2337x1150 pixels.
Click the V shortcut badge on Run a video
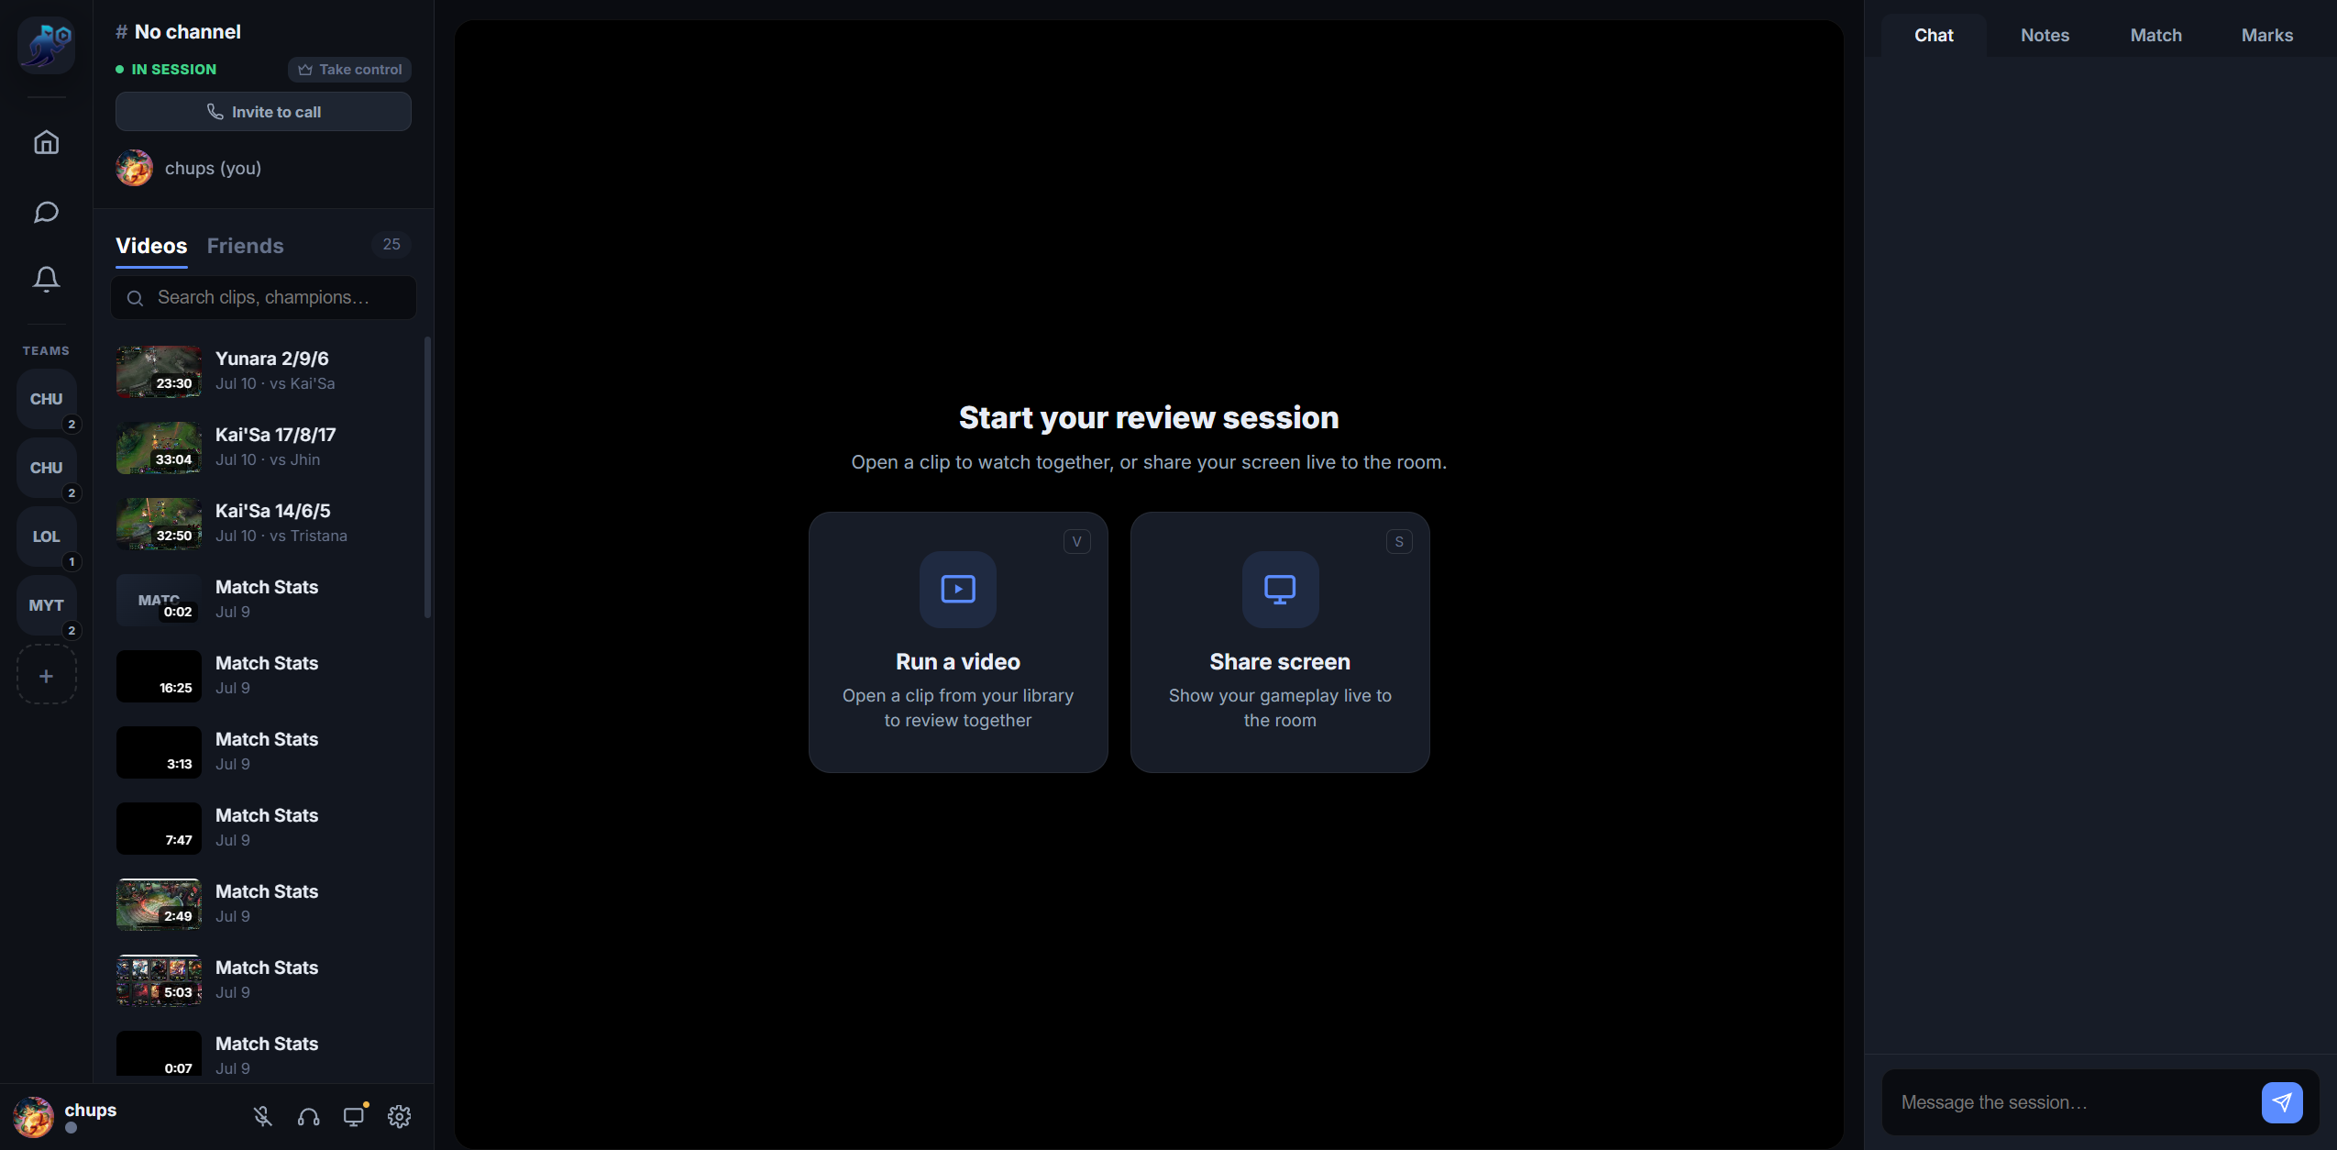tap(1077, 542)
